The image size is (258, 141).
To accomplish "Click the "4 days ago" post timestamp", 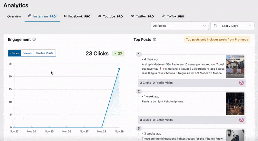I will pyautogui.click(x=152, y=59).
